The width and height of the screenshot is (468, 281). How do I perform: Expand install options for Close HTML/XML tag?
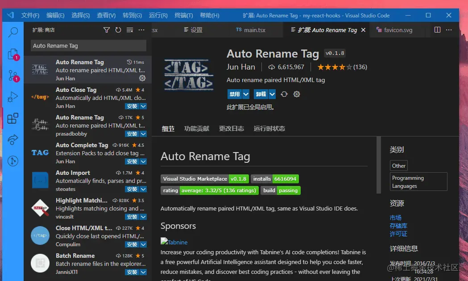tap(143, 244)
